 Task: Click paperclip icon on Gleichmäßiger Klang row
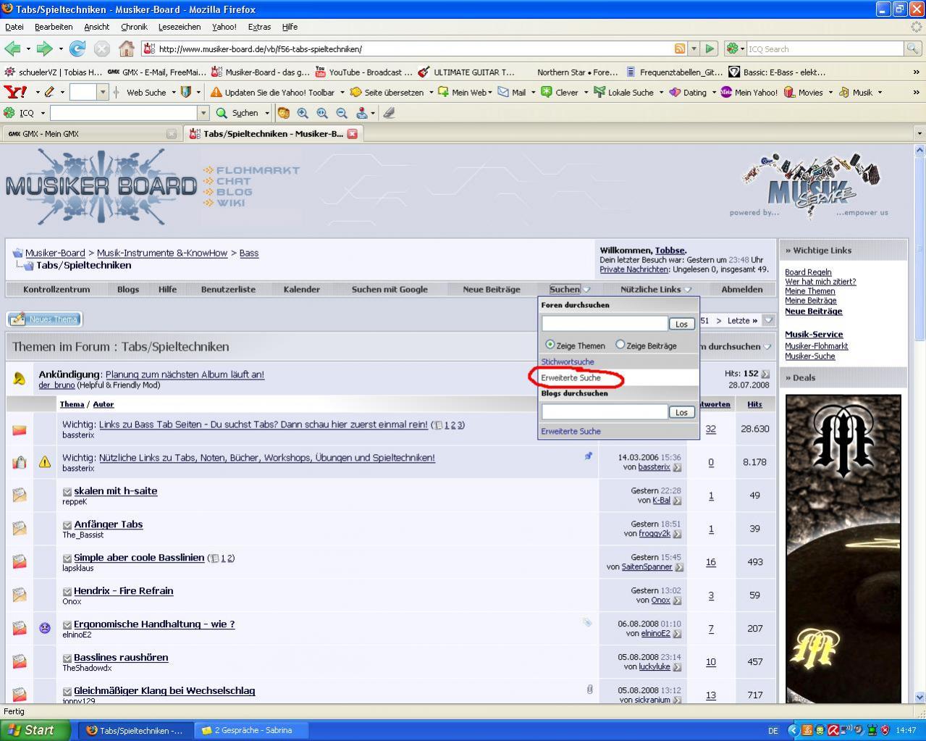(x=590, y=690)
